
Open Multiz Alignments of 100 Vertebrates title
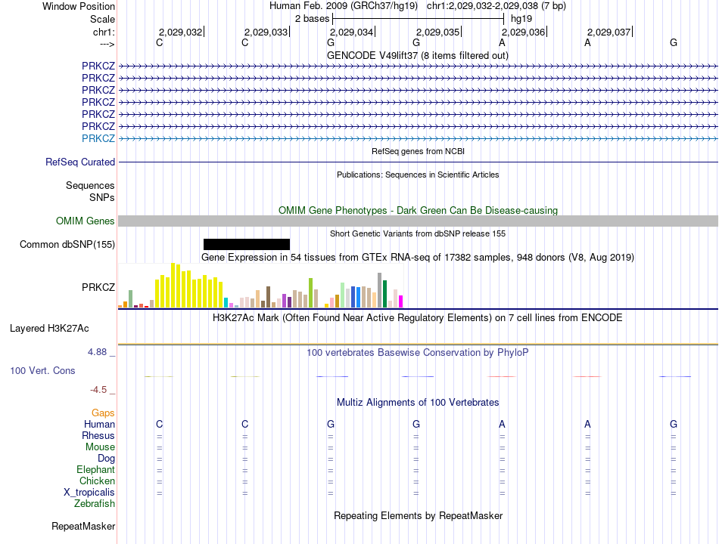418,403
